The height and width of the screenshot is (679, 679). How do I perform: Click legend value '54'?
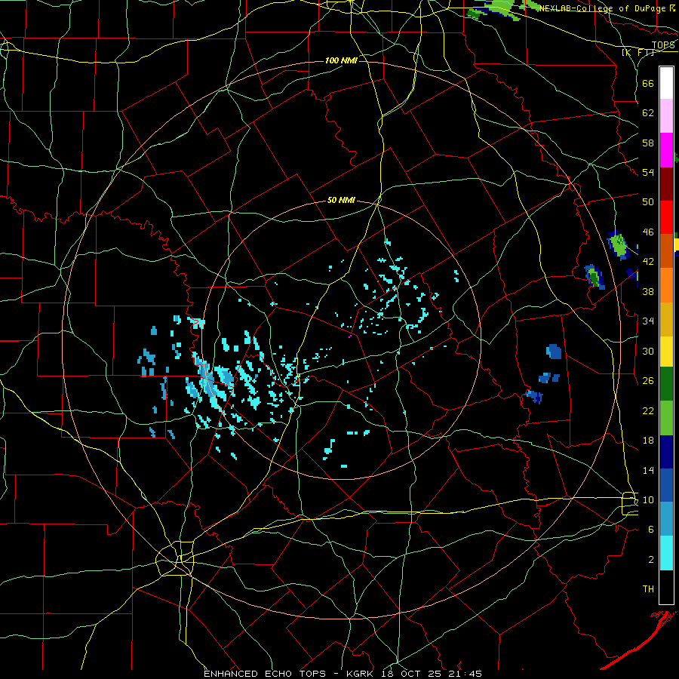648,172
